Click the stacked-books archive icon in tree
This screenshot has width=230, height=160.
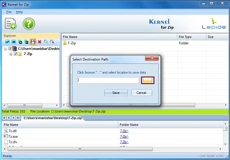tap(14, 49)
